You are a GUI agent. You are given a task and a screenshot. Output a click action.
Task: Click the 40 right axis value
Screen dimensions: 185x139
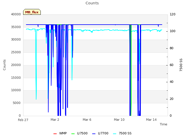pos(171,82)
